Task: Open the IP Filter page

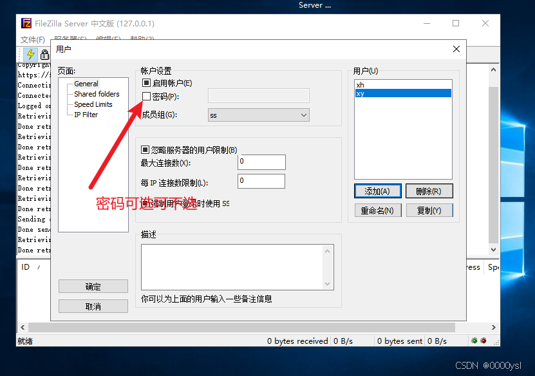Action: [x=86, y=115]
